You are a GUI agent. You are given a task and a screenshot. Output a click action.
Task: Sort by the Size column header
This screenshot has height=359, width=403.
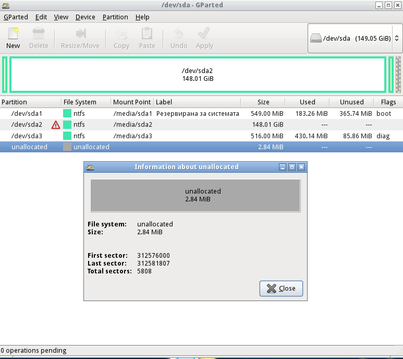(263, 102)
